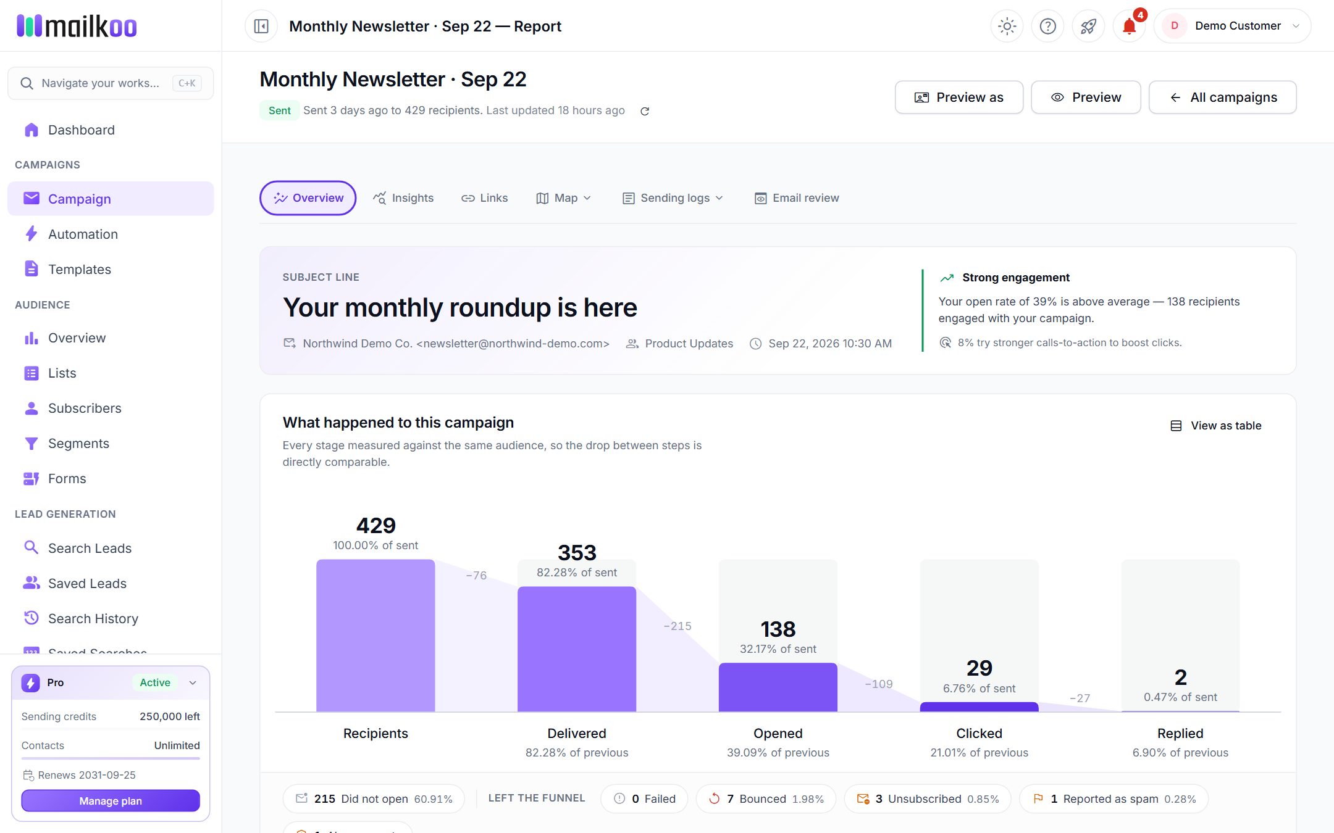Open audience Overview in sidebar
The height and width of the screenshot is (833, 1334).
[x=111, y=338]
